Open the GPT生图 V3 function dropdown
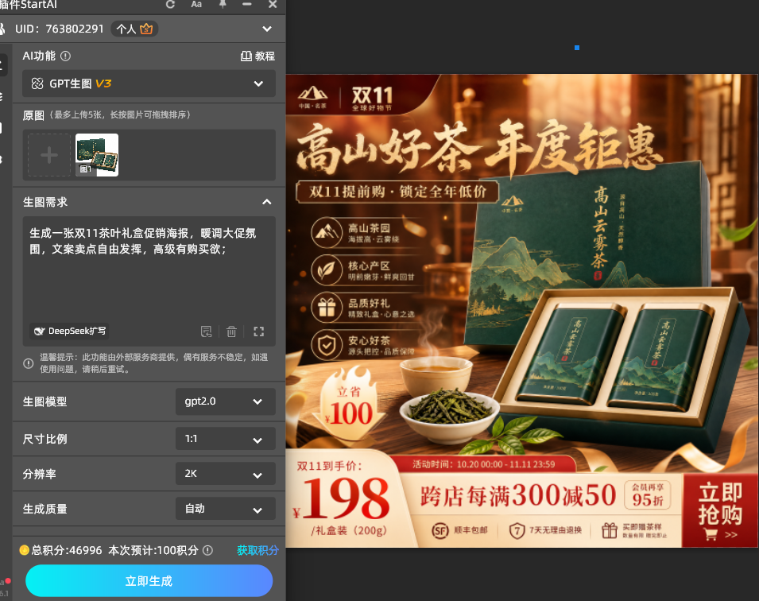Viewport: 759px width, 601px height. pyautogui.click(x=149, y=83)
